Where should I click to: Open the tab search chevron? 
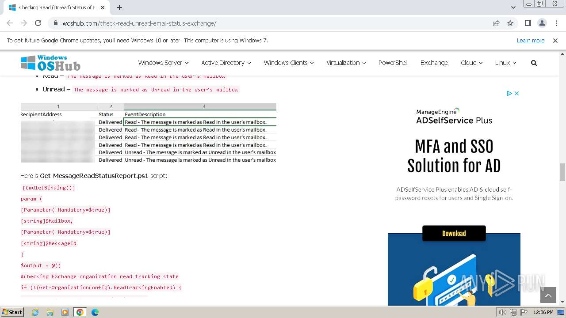513,8
